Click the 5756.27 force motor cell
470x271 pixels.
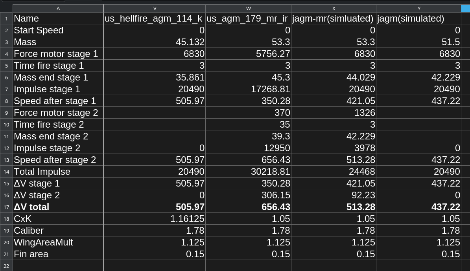pyautogui.click(x=248, y=54)
